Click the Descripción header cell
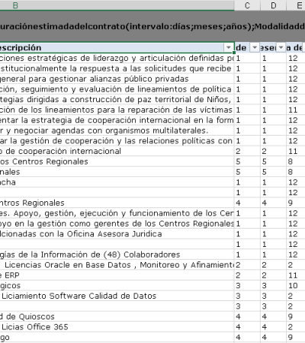 click(x=117, y=47)
